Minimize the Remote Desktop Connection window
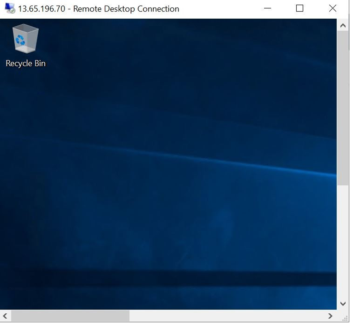This screenshot has width=350, height=323. click(x=267, y=8)
